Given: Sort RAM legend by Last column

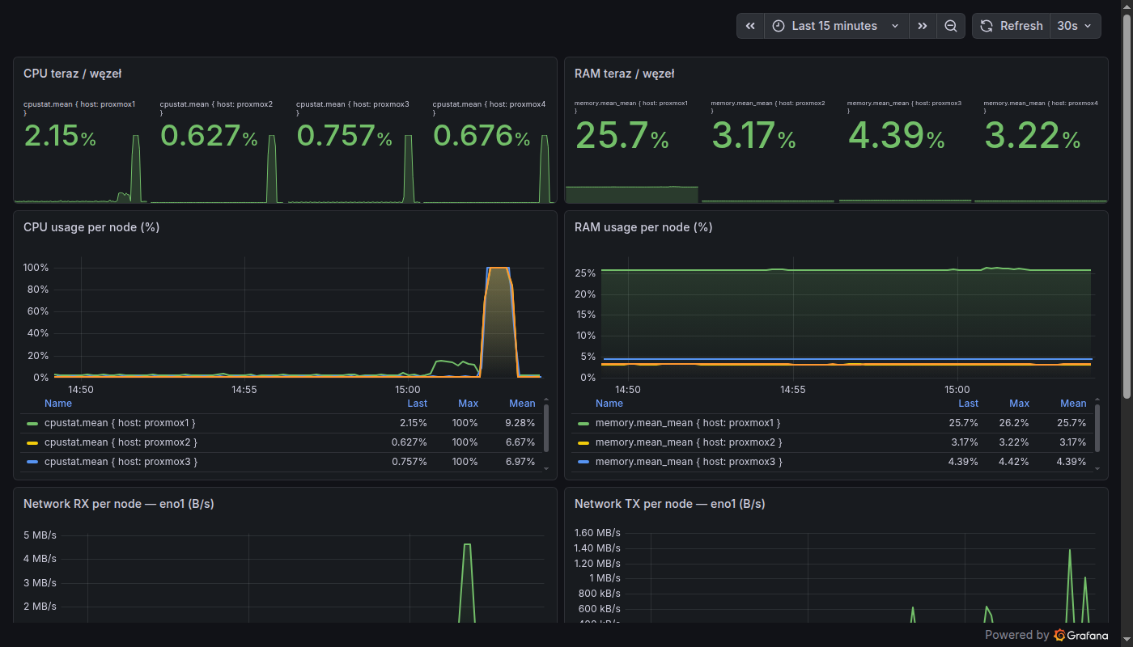Looking at the screenshot, I should point(969,404).
